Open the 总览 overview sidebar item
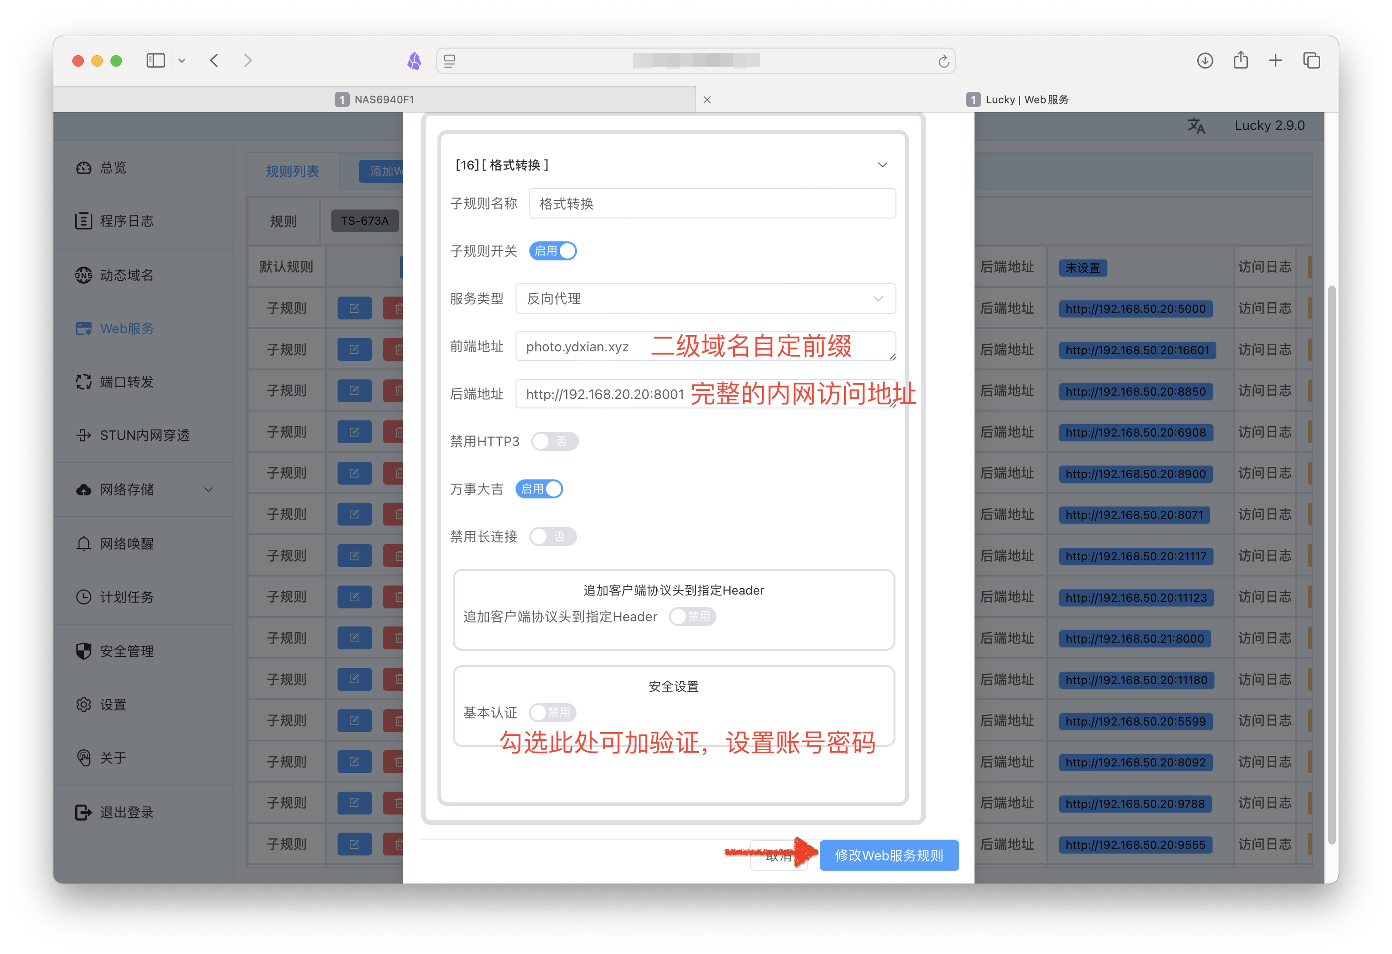The width and height of the screenshot is (1392, 954). pyautogui.click(x=100, y=168)
